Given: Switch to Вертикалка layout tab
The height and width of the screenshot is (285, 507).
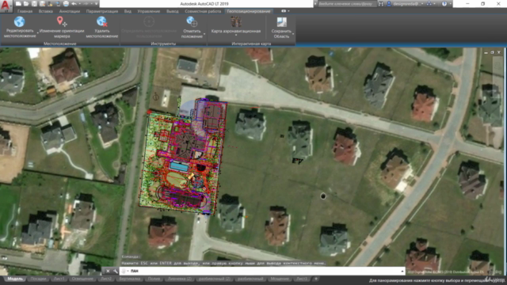Looking at the screenshot, I should tap(129, 279).
